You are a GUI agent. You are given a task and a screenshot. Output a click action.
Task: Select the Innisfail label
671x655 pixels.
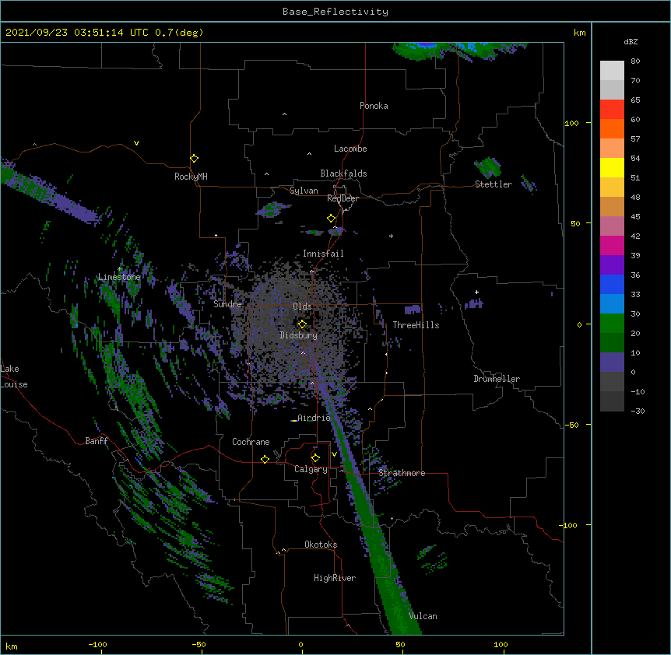coord(323,254)
